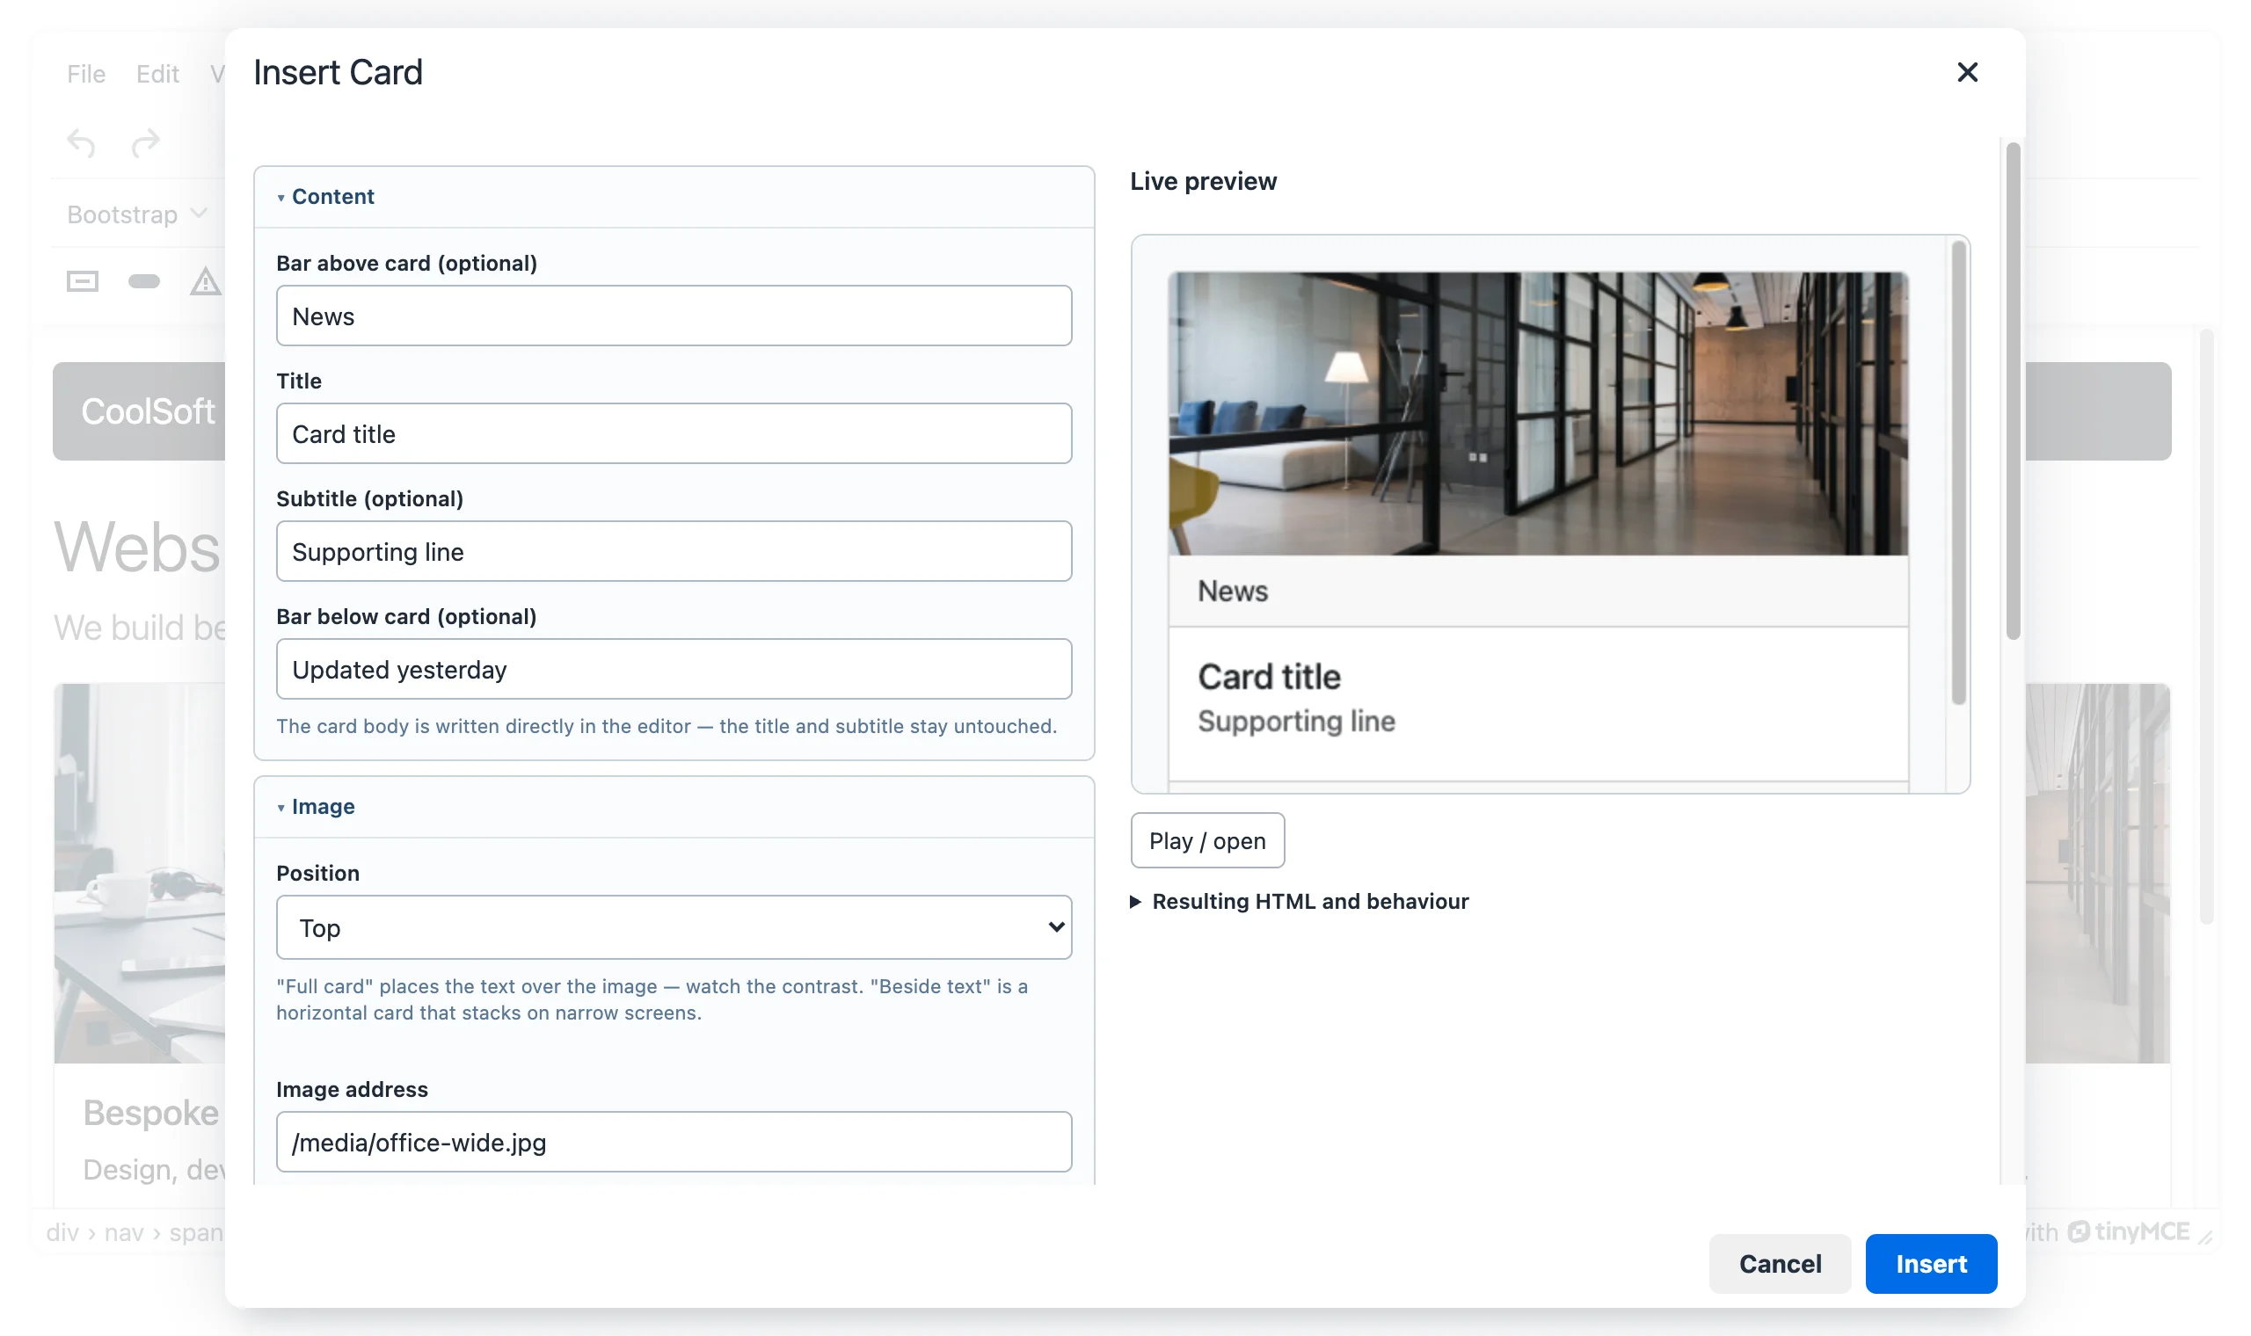Image resolution: width=2251 pixels, height=1336 pixels.
Task: Click the Card title heading in preview
Action: click(1269, 677)
